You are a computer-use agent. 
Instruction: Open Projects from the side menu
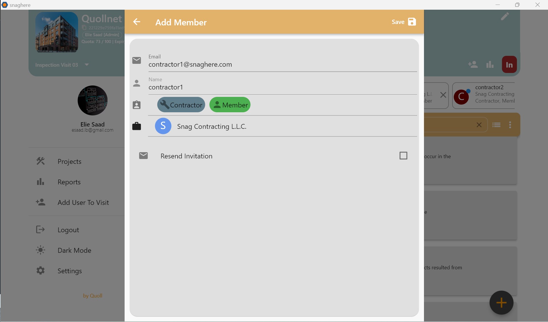click(x=69, y=162)
